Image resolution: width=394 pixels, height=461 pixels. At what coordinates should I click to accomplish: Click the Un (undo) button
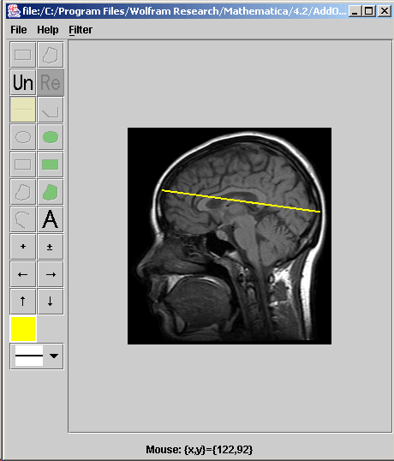click(23, 82)
